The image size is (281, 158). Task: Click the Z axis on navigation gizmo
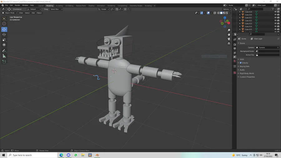coord(225,18)
